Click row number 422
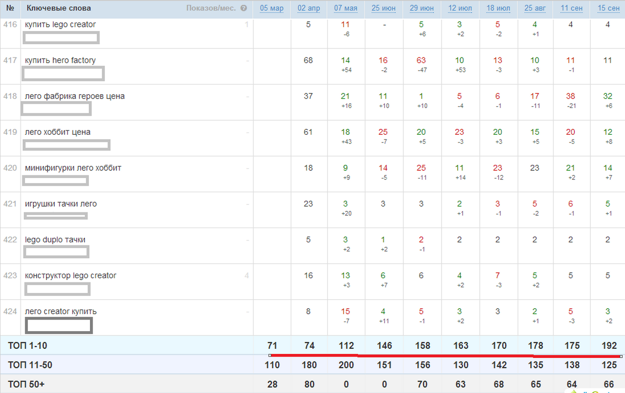The height and width of the screenshot is (393, 625). 10,240
